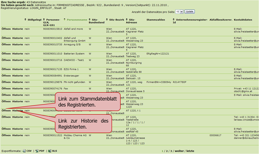The height and width of the screenshot is (154, 259).
Task: Click the weiter pagination link
Action: click(179, 151)
